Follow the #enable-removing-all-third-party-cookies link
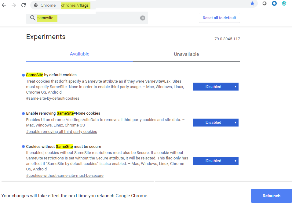 pyautogui.click(x=61, y=132)
